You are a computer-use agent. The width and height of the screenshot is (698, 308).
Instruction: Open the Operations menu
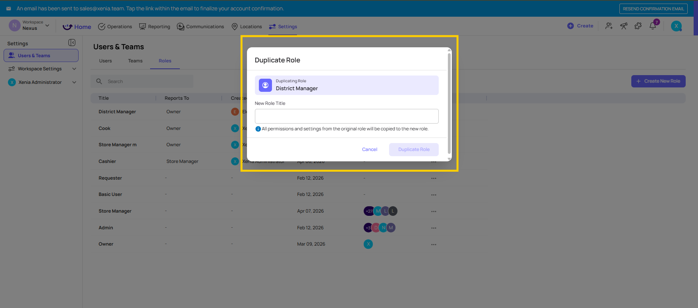point(115,27)
